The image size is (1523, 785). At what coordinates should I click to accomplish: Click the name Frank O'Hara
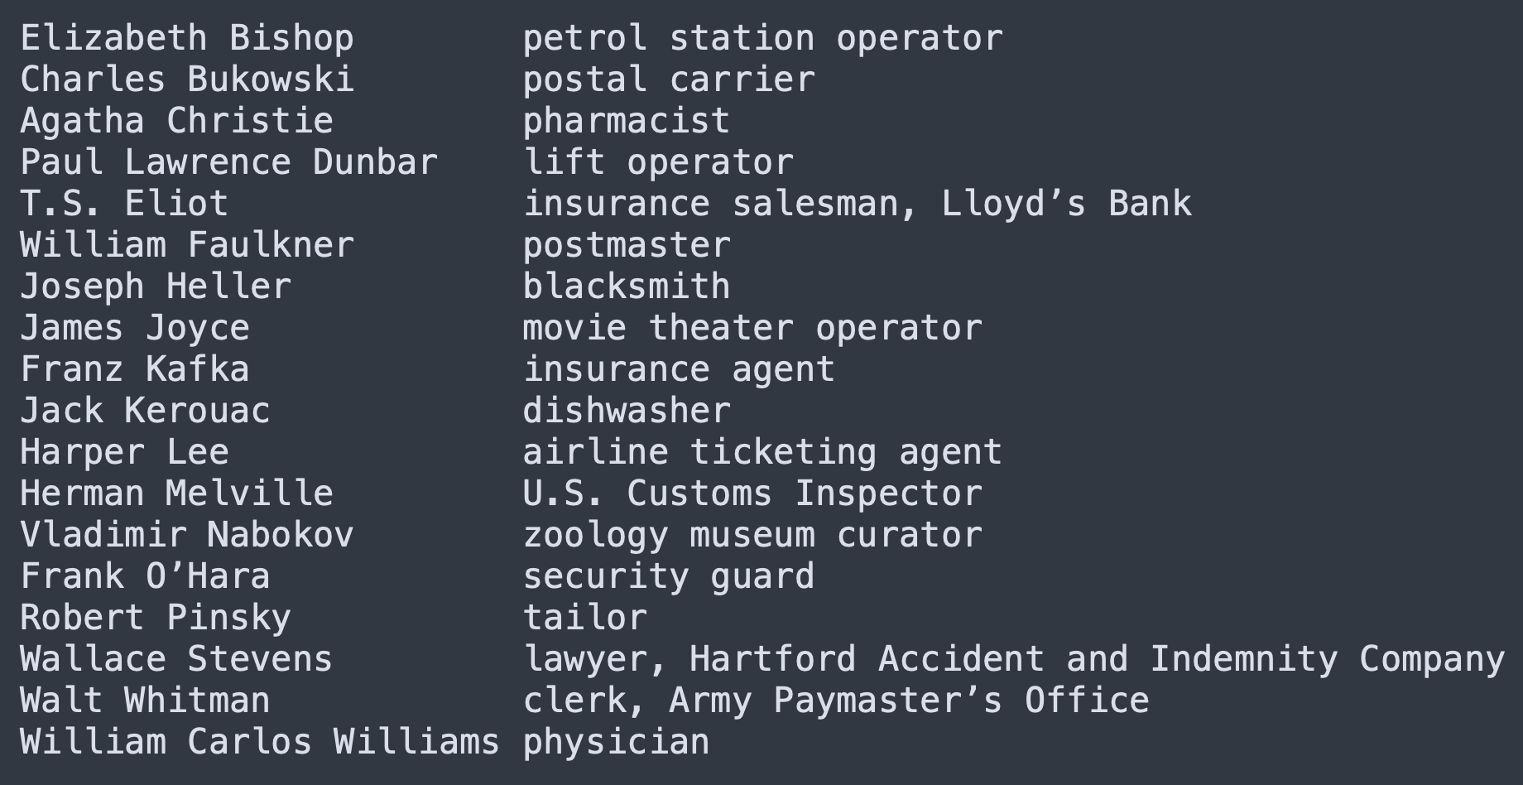145,576
